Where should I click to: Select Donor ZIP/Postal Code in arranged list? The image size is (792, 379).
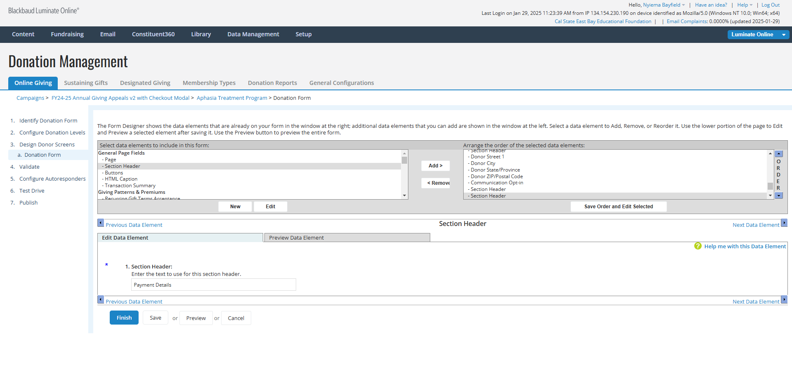click(x=497, y=177)
